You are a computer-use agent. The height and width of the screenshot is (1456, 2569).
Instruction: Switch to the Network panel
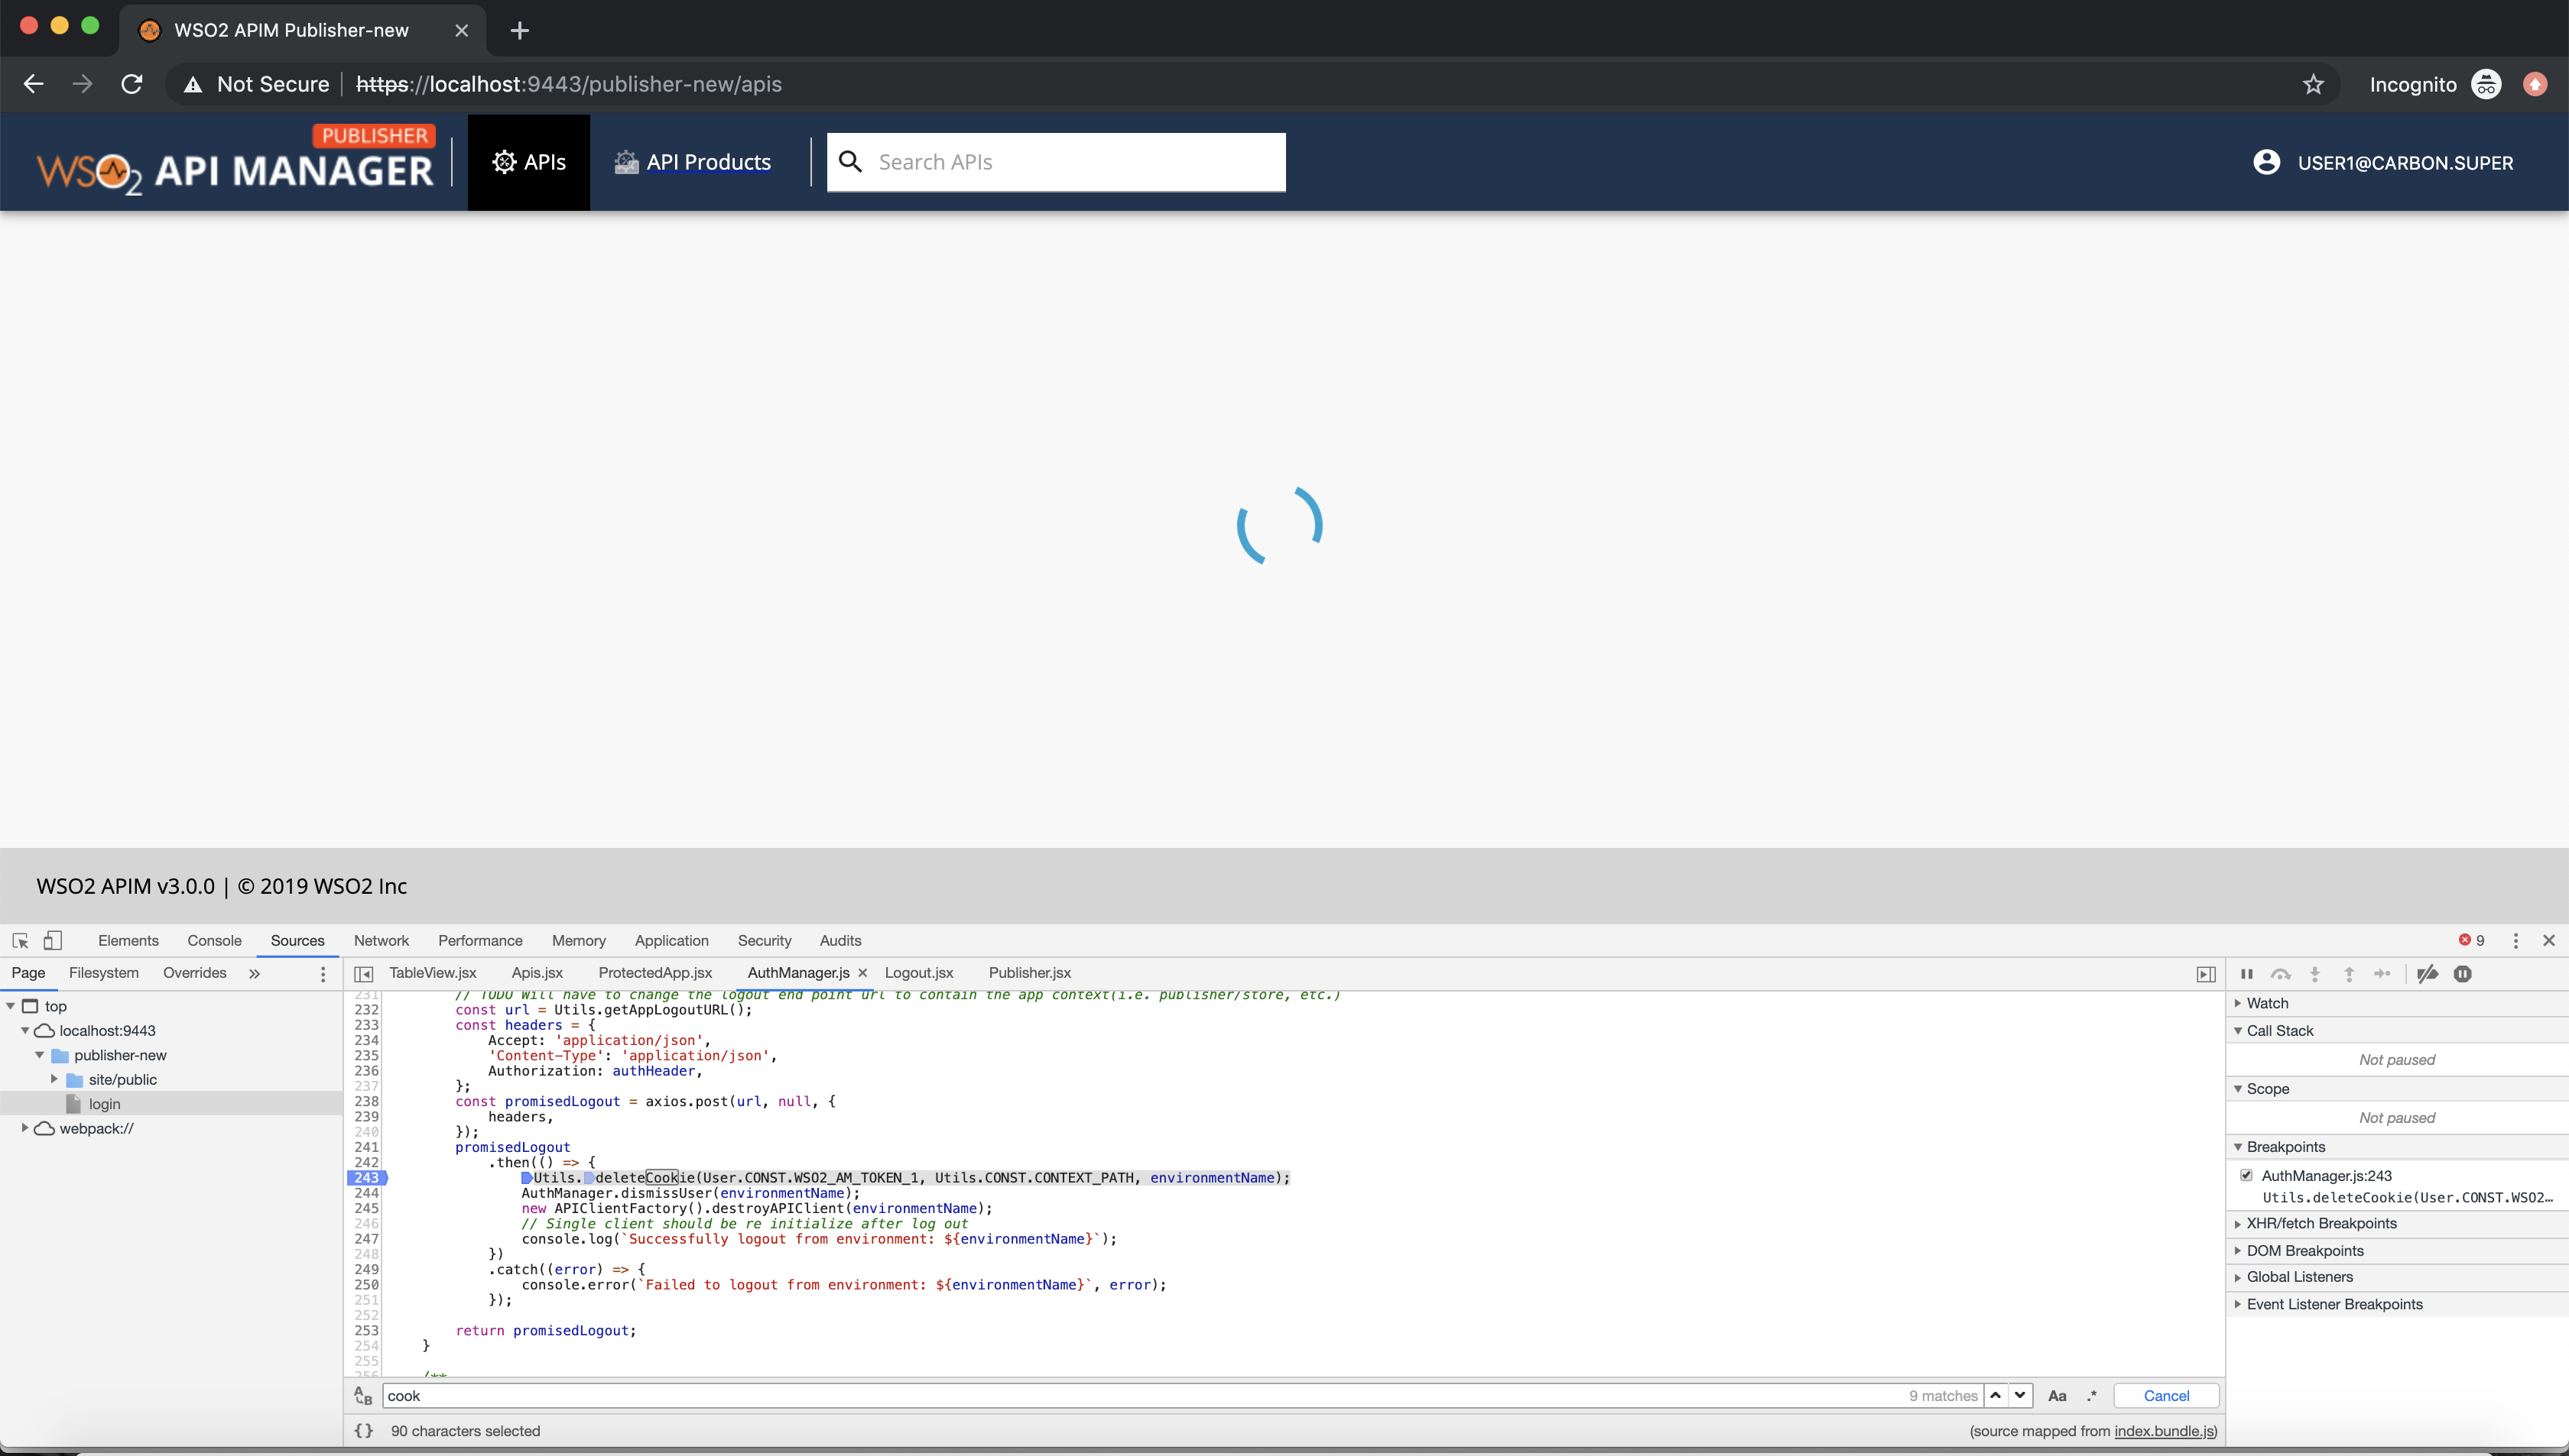(380, 940)
